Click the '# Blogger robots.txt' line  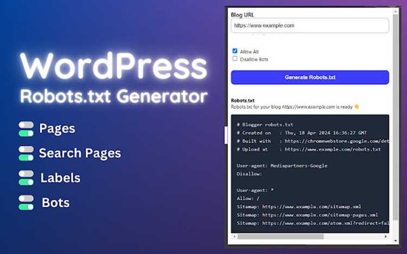(265, 125)
